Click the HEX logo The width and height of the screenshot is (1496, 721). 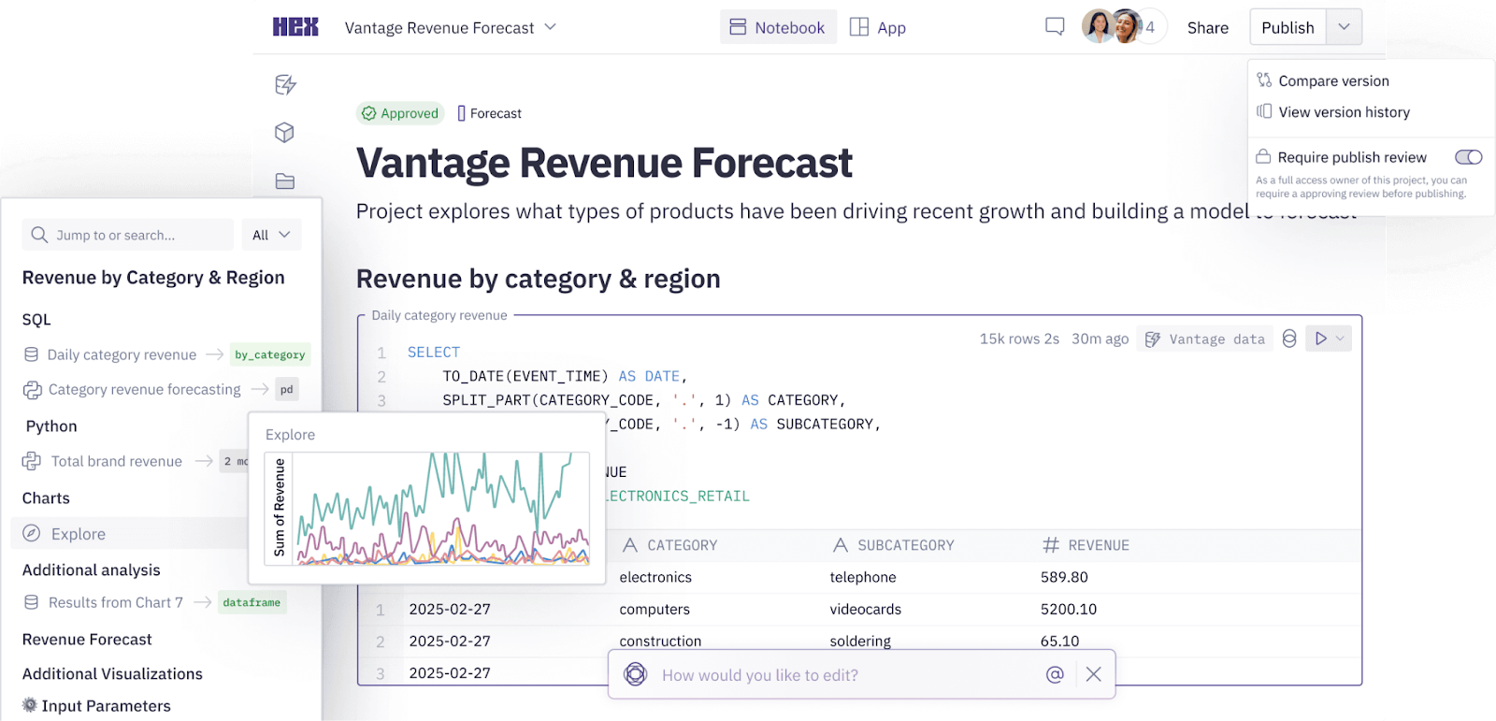coord(295,27)
